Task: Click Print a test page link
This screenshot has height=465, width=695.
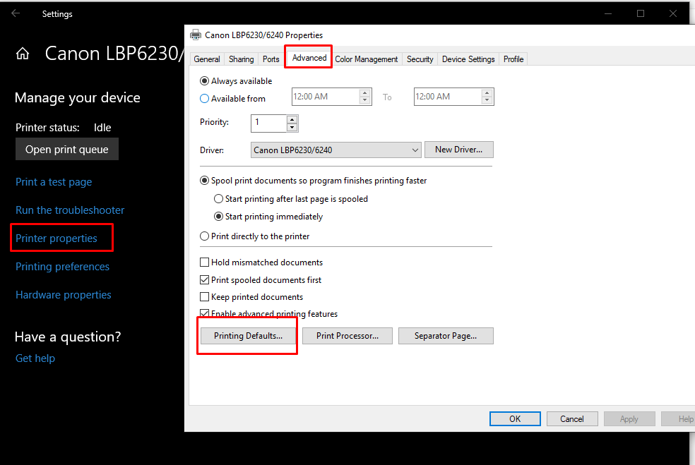Action: (x=54, y=182)
